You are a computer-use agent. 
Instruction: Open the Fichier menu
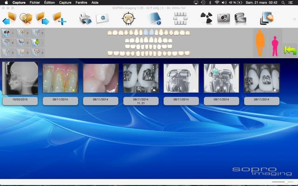point(34,2)
